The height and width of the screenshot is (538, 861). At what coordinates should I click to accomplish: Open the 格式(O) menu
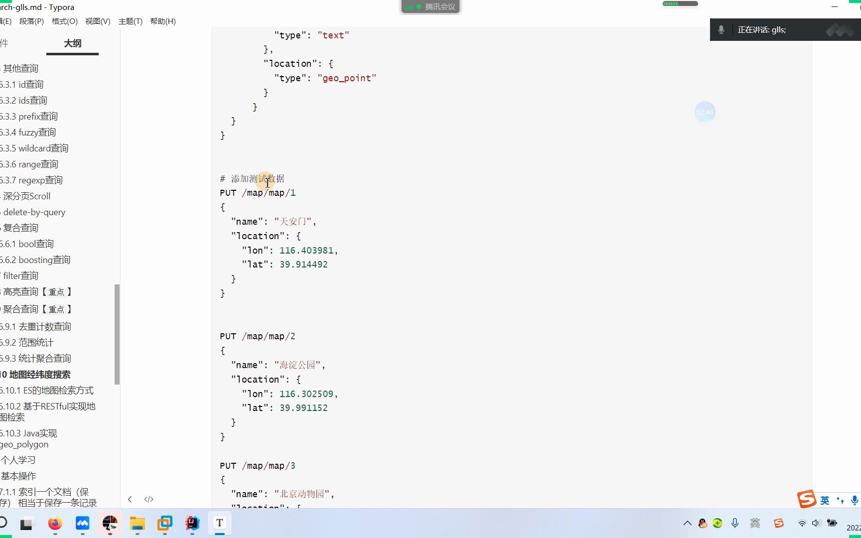point(65,21)
